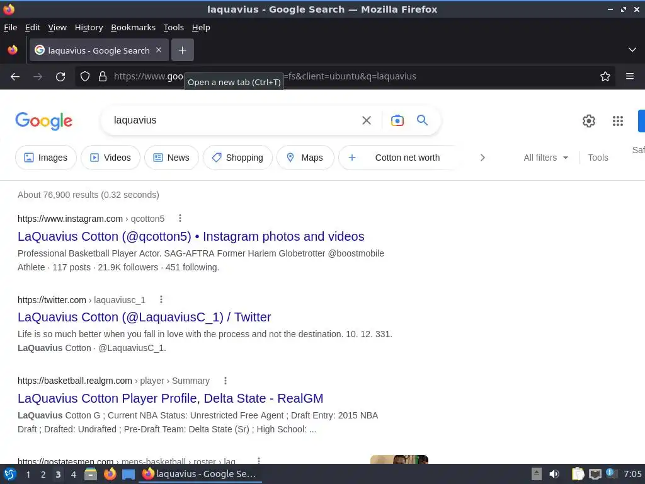The width and height of the screenshot is (645, 484).
Task: Filter results by Shopping
Action: (x=237, y=158)
